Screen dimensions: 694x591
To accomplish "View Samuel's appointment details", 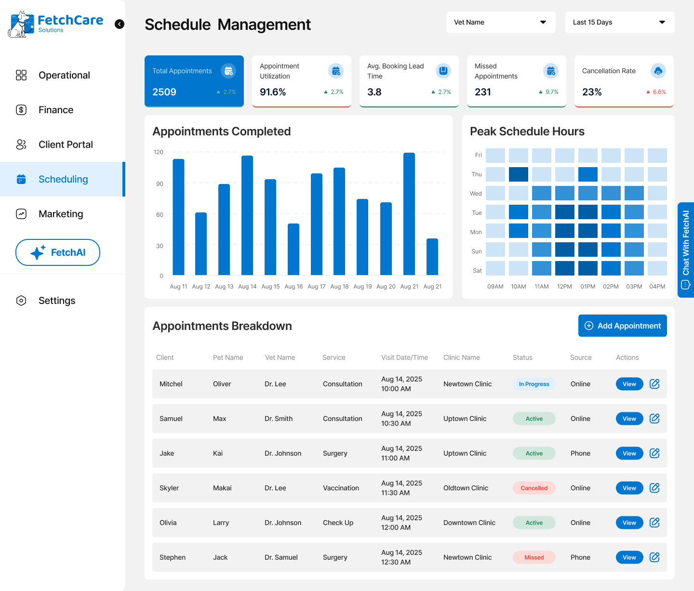I will click(629, 419).
